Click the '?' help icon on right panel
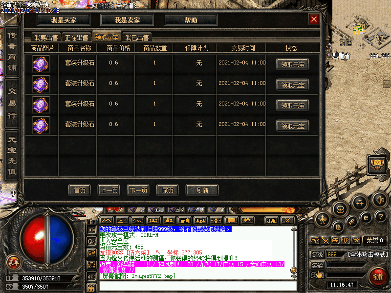The width and height of the screenshot is (391, 293). (x=379, y=217)
